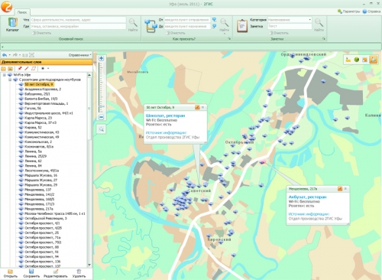
Task: Click the Сохранить button at panel bottom
Action: pos(31,273)
